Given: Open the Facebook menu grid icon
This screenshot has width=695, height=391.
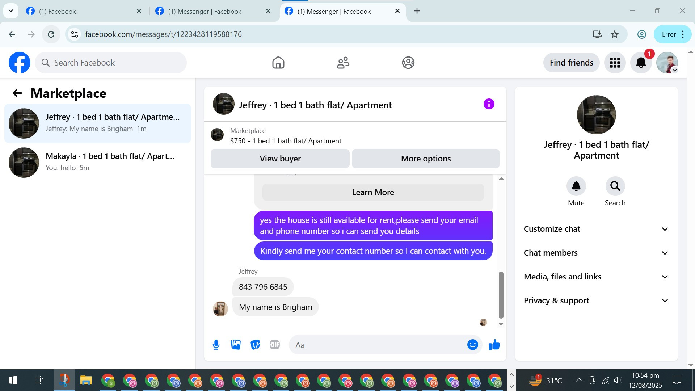Looking at the screenshot, I should point(615,63).
